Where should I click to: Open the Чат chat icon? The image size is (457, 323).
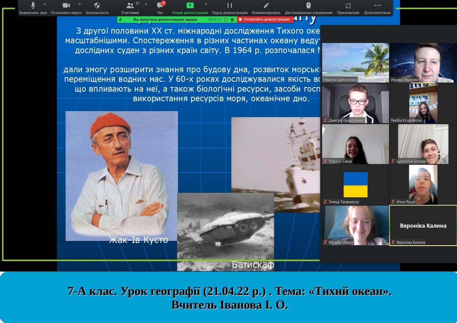pos(160,6)
